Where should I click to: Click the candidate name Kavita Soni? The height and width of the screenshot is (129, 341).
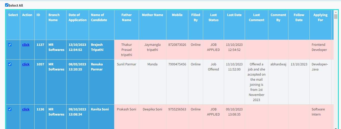100,109
